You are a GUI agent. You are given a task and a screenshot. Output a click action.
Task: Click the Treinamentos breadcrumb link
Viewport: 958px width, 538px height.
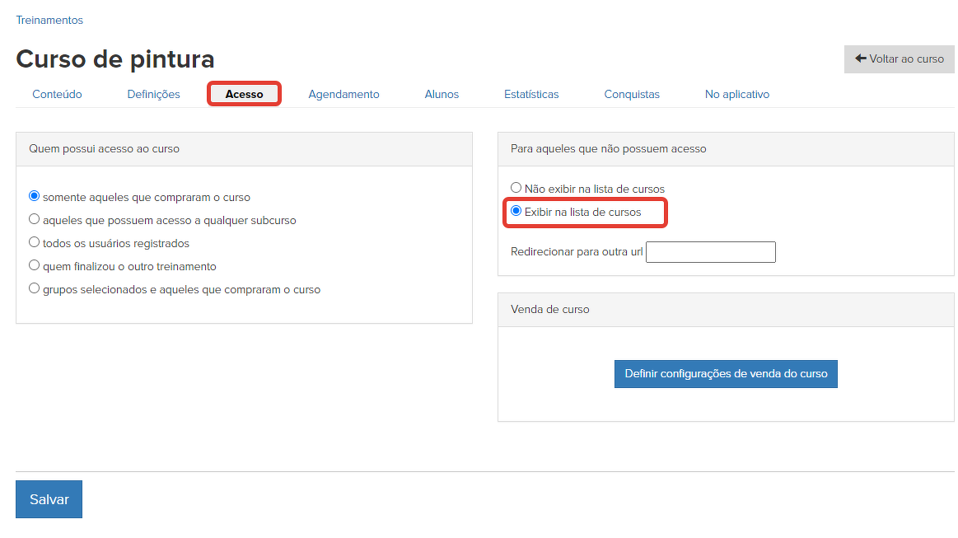click(x=49, y=20)
